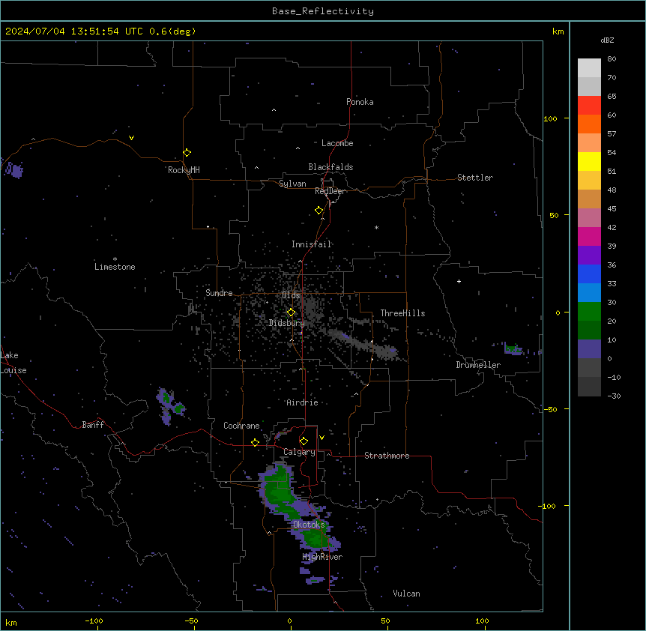This screenshot has height=631, width=646.
Task: Click the Lake Louise label
Action: click(x=13, y=363)
